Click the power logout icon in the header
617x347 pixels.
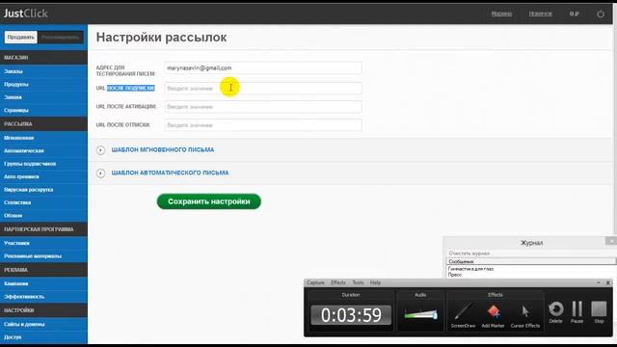click(601, 13)
